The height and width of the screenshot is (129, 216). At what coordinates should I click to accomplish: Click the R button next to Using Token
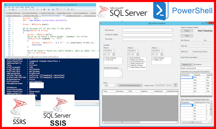(175, 85)
